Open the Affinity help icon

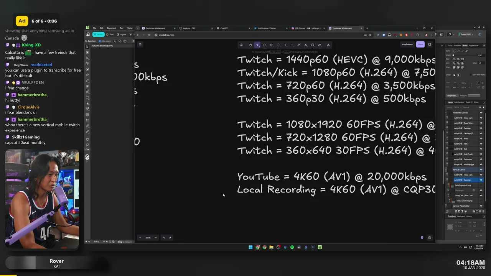click(479, 34)
